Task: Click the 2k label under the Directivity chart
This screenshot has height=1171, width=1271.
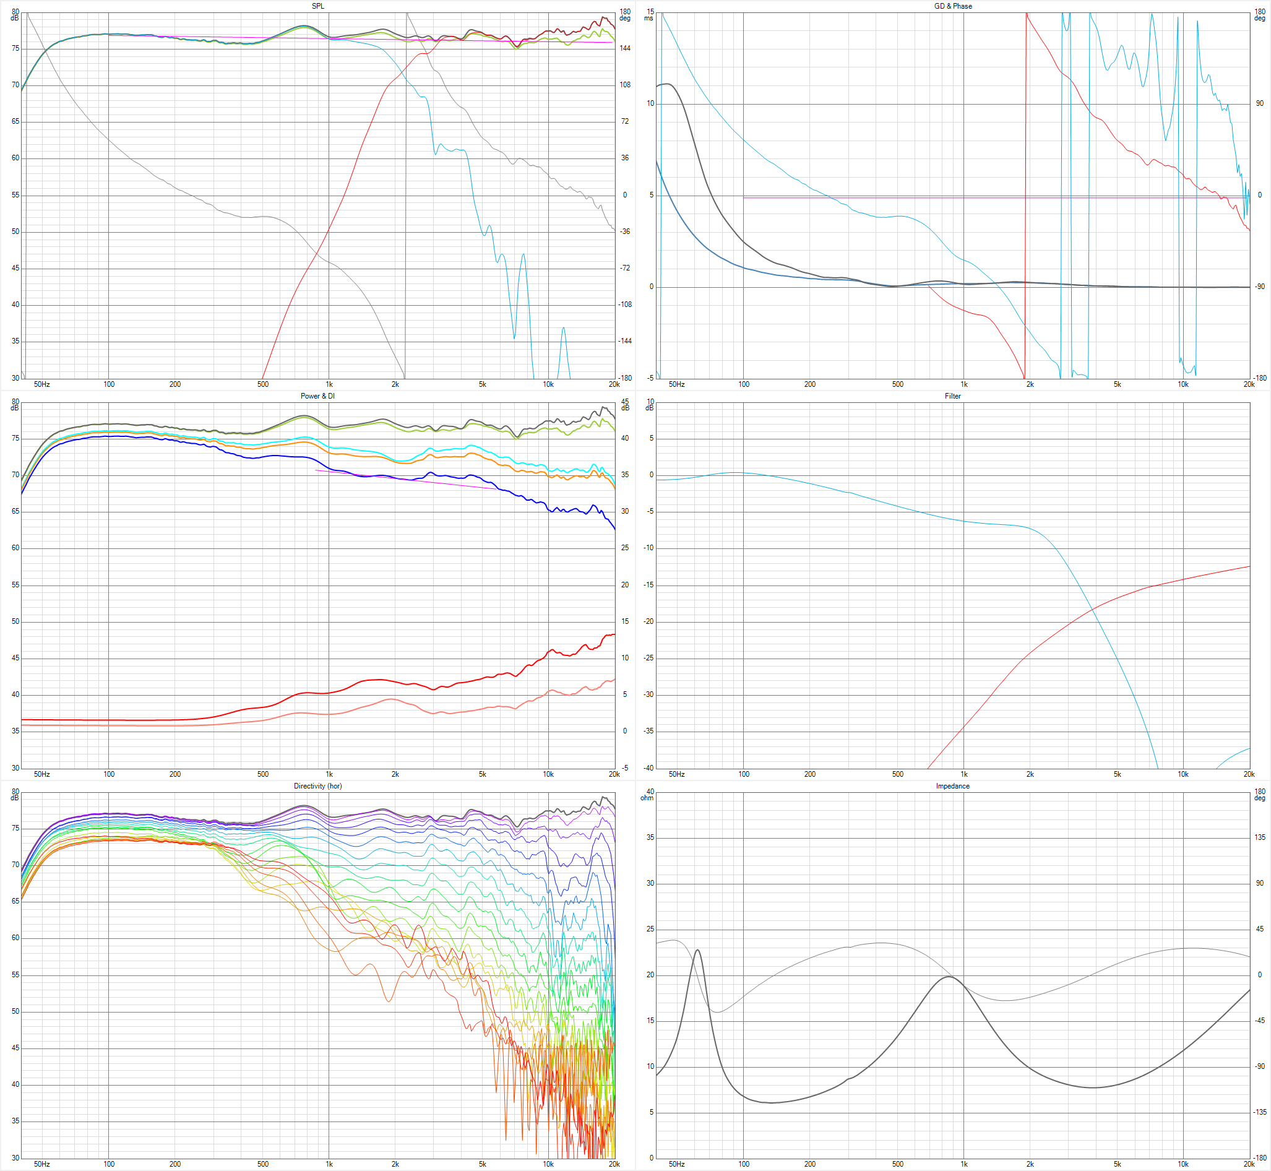Action: (x=395, y=1164)
